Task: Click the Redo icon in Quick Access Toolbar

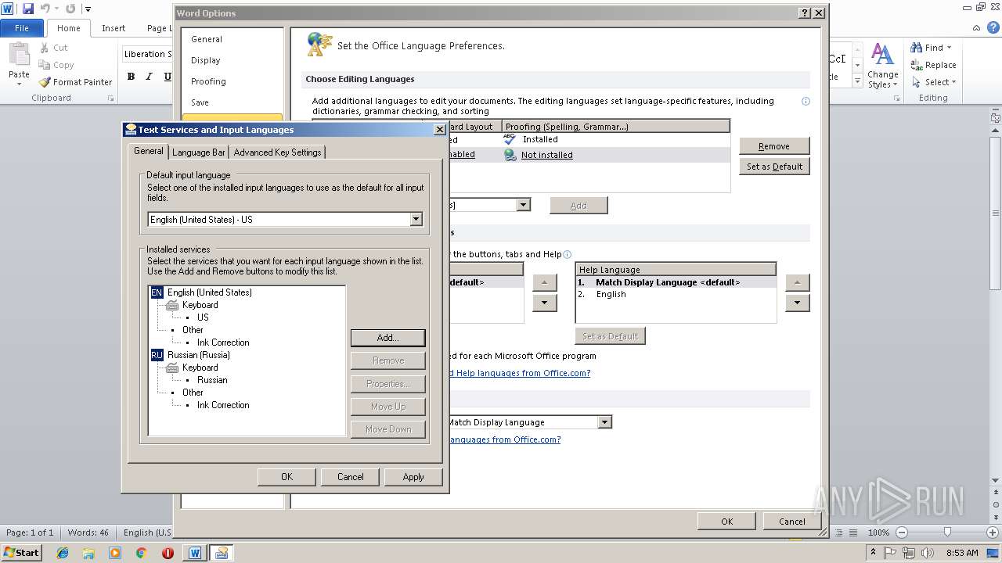Action: point(70,9)
